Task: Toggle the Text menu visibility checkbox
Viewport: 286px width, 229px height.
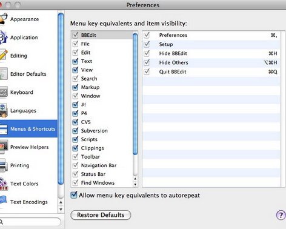Action: [75, 61]
